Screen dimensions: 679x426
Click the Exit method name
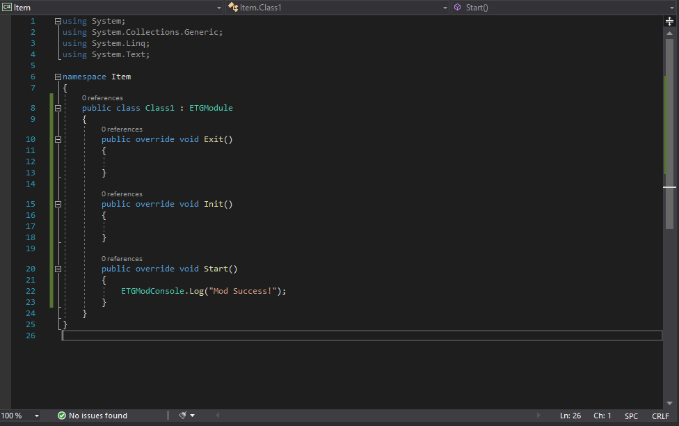214,139
